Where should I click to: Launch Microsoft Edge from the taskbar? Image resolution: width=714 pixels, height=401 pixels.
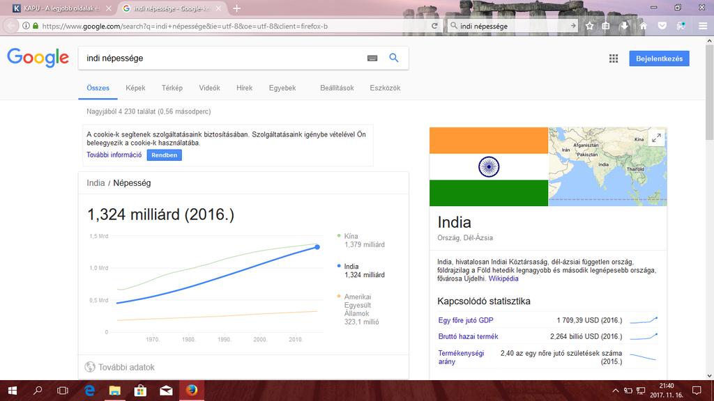coord(90,391)
